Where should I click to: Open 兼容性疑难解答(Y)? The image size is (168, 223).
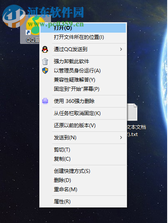click(x=83, y=80)
